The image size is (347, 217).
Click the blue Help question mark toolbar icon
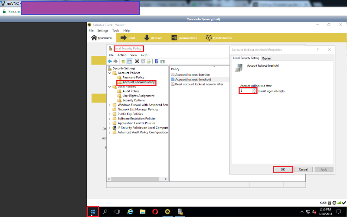[157, 61]
